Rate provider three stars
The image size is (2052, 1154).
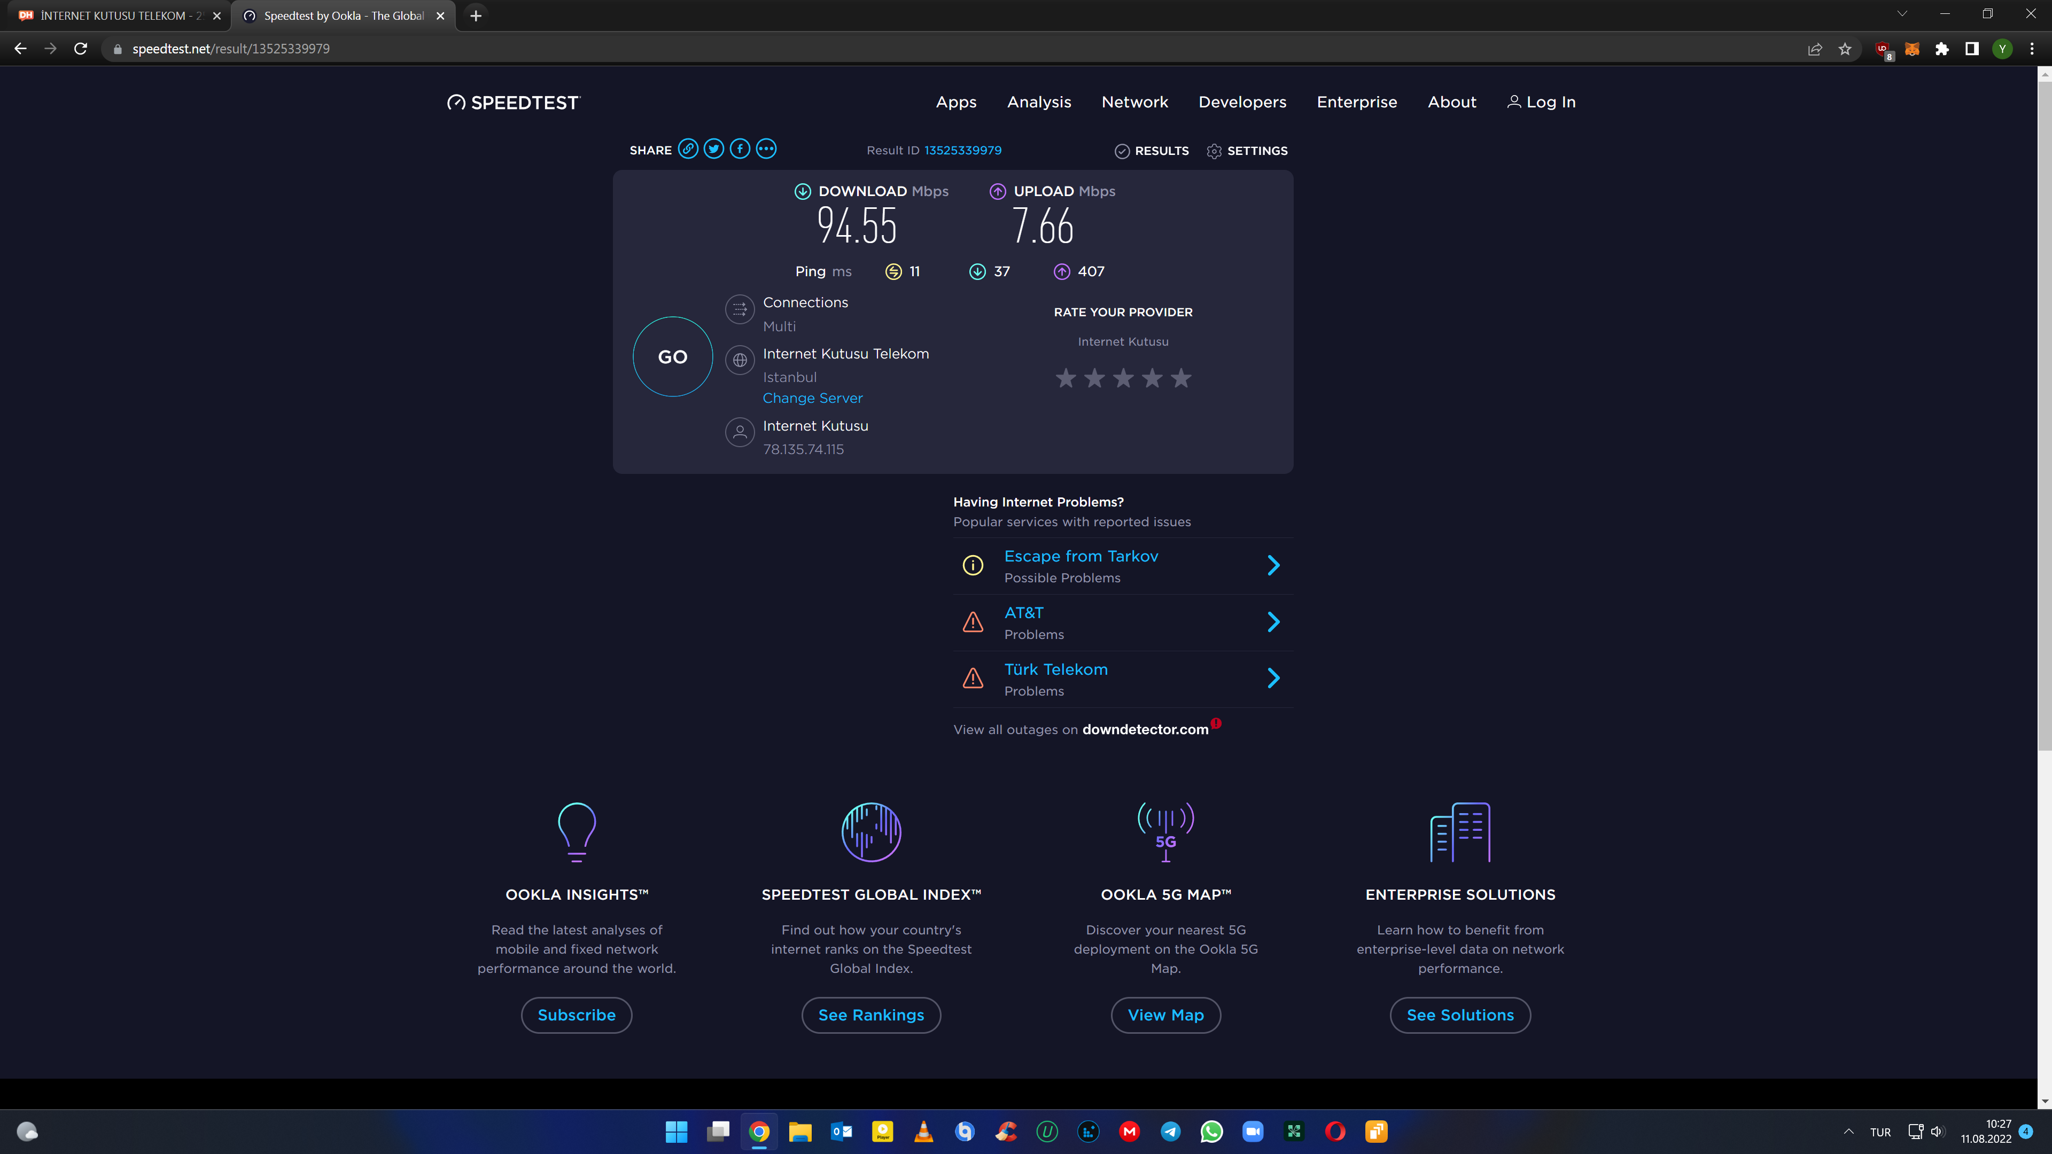[1123, 378]
